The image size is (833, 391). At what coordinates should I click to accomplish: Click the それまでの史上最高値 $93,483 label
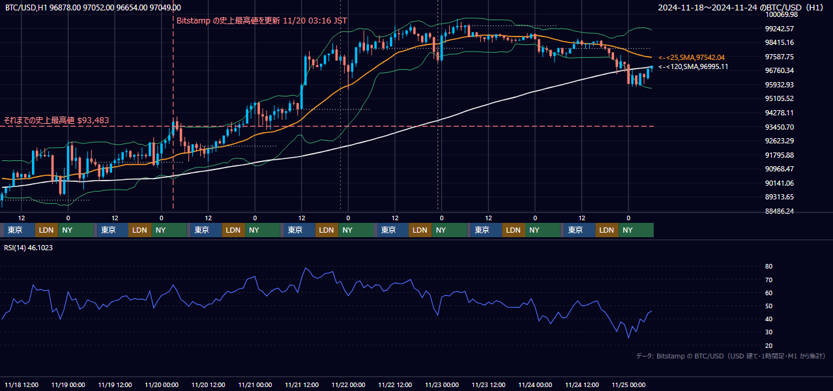56,121
